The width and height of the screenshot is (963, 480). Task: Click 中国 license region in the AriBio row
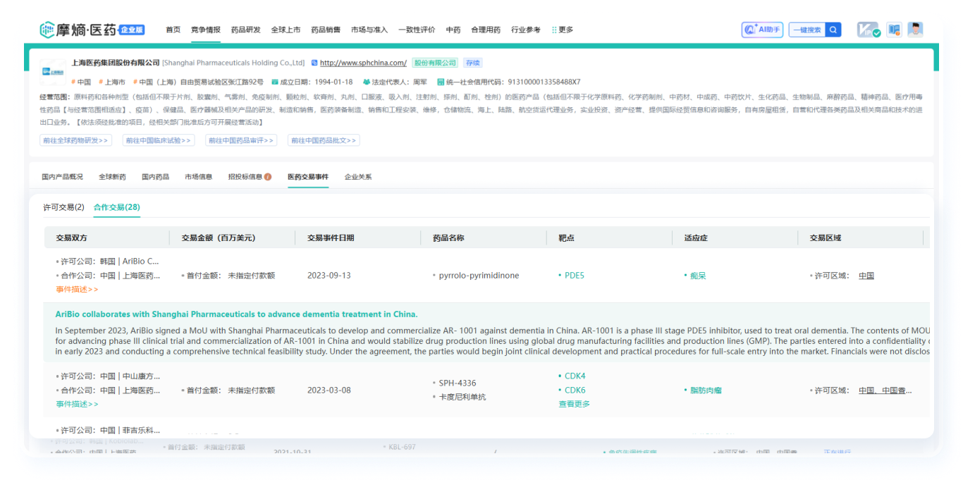(866, 276)
